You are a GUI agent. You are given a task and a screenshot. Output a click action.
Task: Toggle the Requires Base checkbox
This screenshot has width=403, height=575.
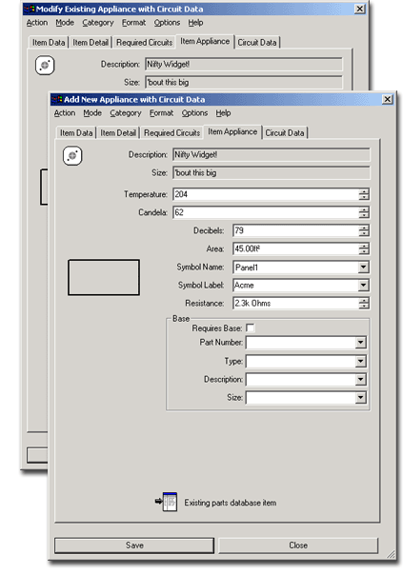coord(250,327)
